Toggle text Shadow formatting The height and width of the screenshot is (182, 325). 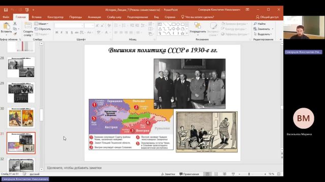pyautogui.click(x=72, y=32)
